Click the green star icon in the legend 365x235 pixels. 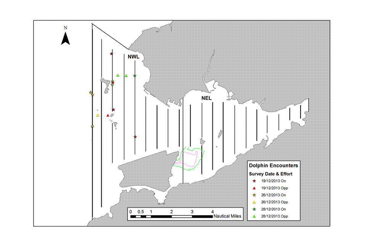tap(254, 209)
